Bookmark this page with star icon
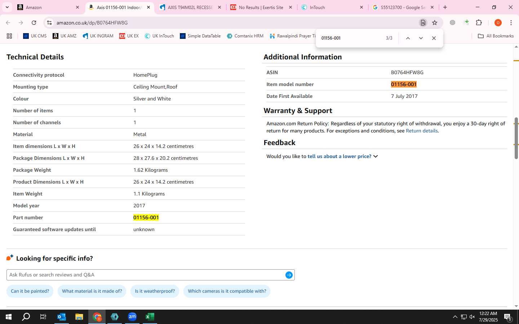The width and height of the screenshot is (519, 324). tap(435, 23)
